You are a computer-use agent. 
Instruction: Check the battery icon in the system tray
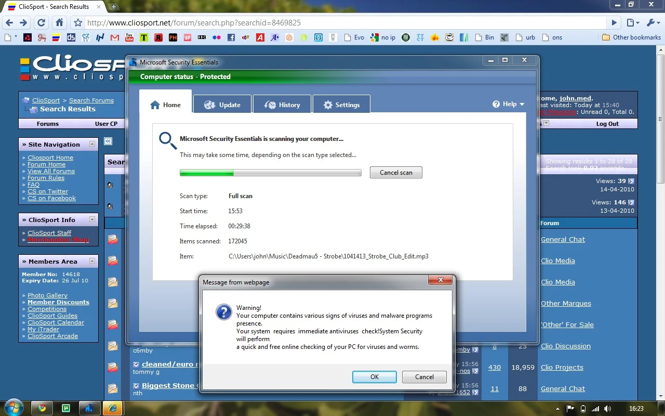[x=583, y=409]
